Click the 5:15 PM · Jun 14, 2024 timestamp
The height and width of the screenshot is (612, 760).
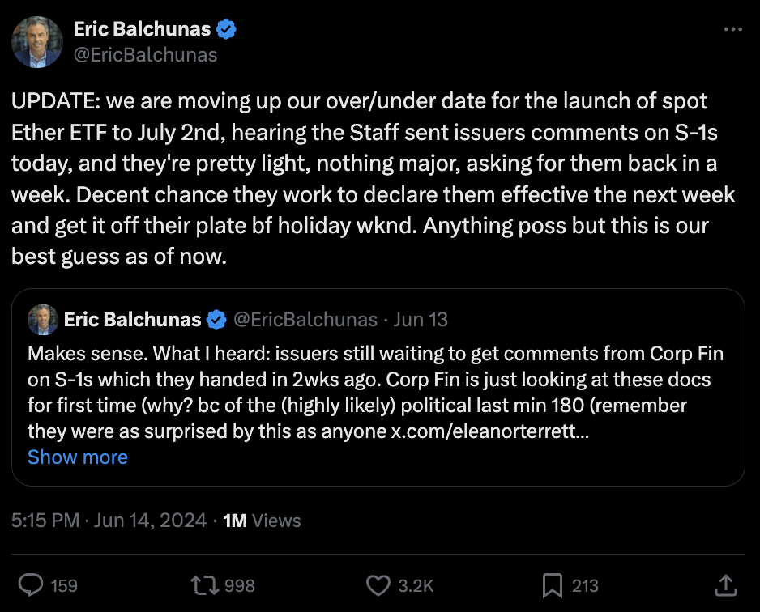click(x=109, y=521)
